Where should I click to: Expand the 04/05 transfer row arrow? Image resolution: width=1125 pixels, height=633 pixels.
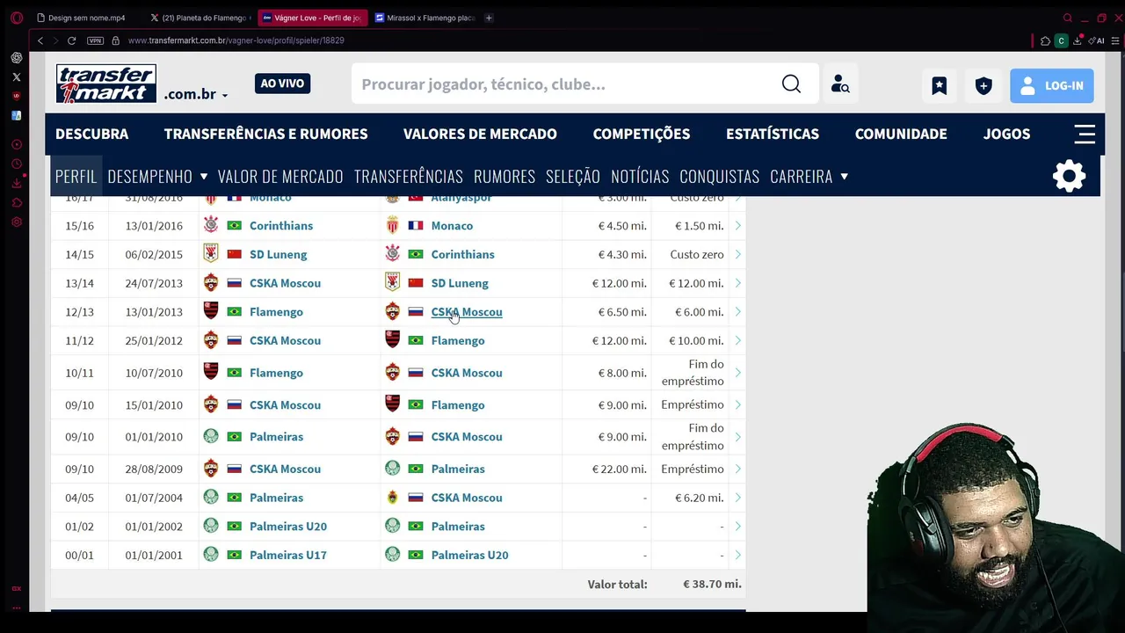pyautogui.click(x=737, y=498)
